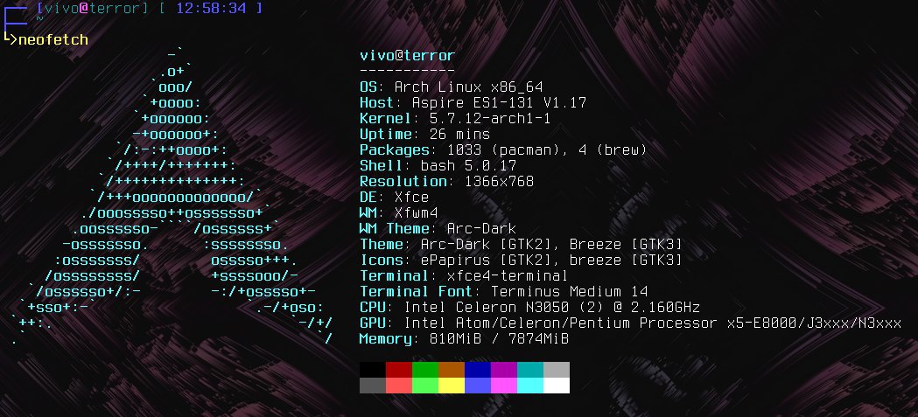The height and width of the screenshot is (417, 918).
Task: Click the Packages 1033 (pacman) line
Action: pyautogui.click(x=503, y=150)
